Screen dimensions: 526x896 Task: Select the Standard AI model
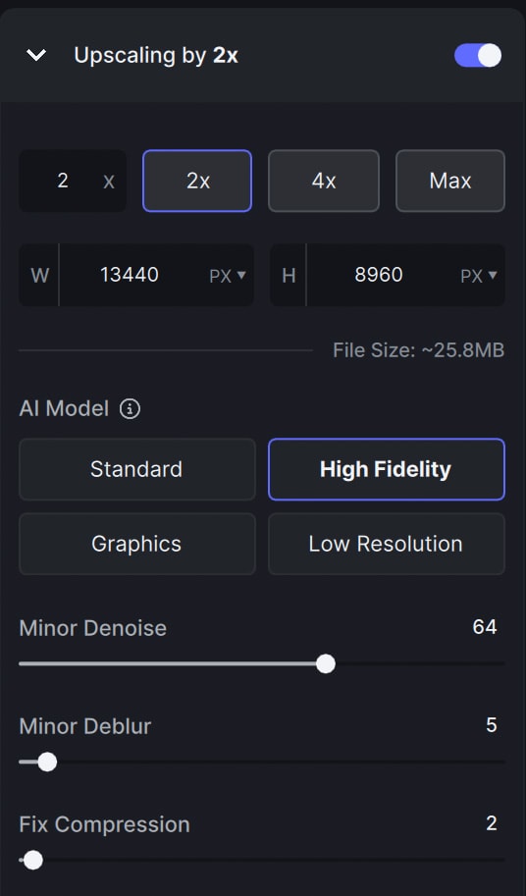[x=137, y=469]
